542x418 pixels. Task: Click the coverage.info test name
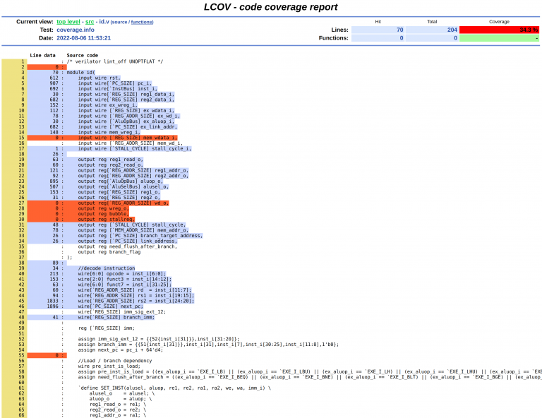76,30
